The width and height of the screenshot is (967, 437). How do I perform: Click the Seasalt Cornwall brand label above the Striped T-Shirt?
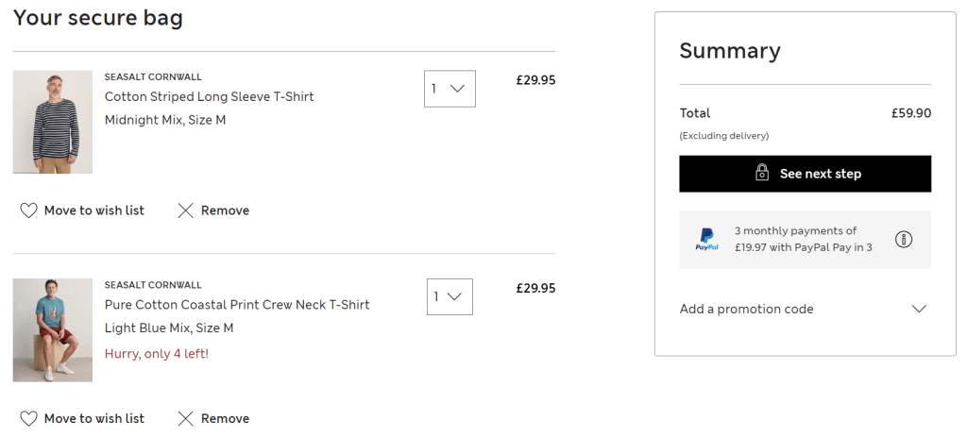click(153, 76)
